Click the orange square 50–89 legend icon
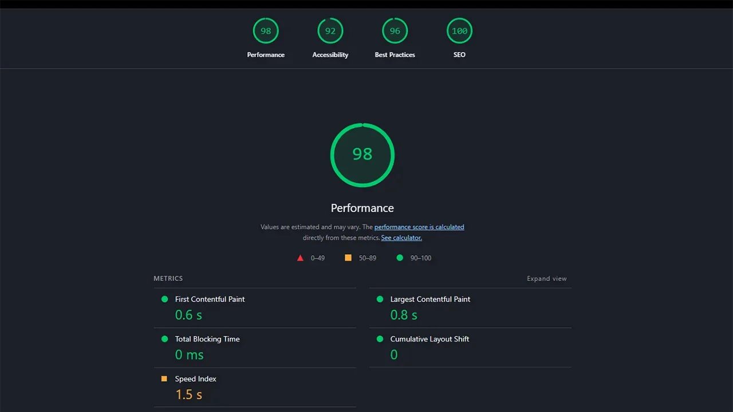 [348, 258]
